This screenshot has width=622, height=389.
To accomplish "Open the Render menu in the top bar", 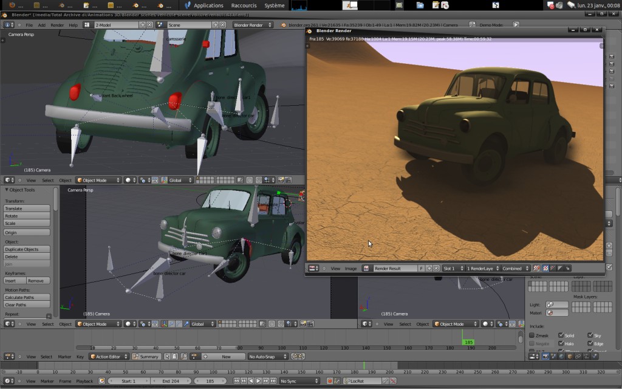I will click(x=56, y=25).
